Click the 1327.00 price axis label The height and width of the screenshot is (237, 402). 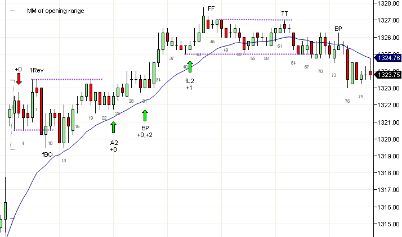click(x=388, y=20)
